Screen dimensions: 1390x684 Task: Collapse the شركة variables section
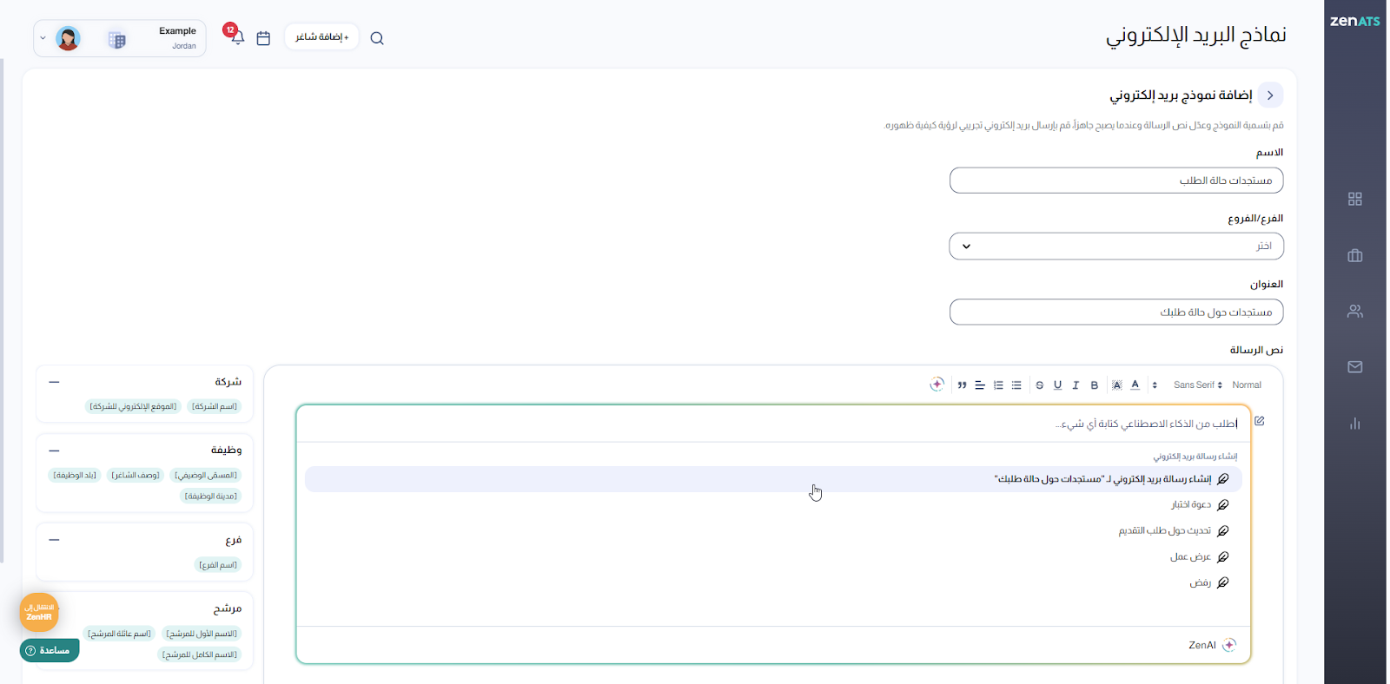54,382
